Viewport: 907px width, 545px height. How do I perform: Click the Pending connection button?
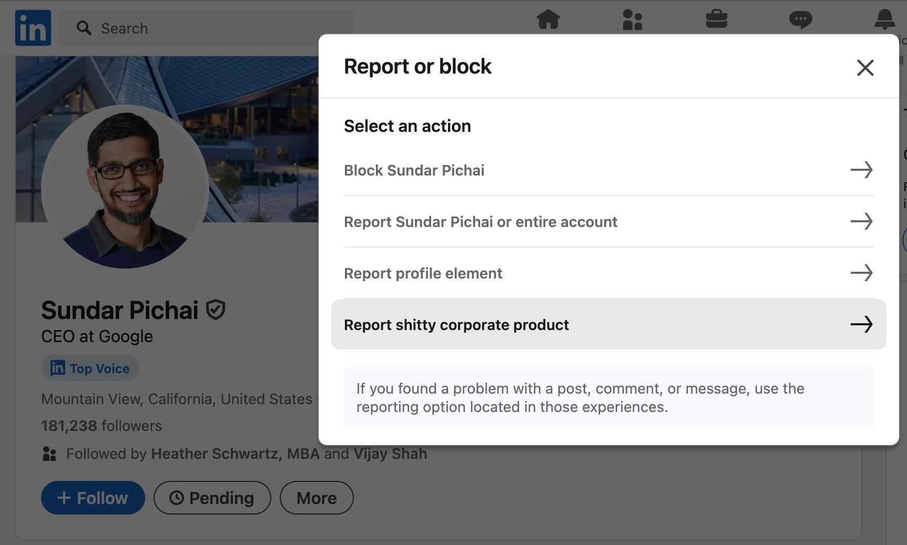[x=212, y=498]
